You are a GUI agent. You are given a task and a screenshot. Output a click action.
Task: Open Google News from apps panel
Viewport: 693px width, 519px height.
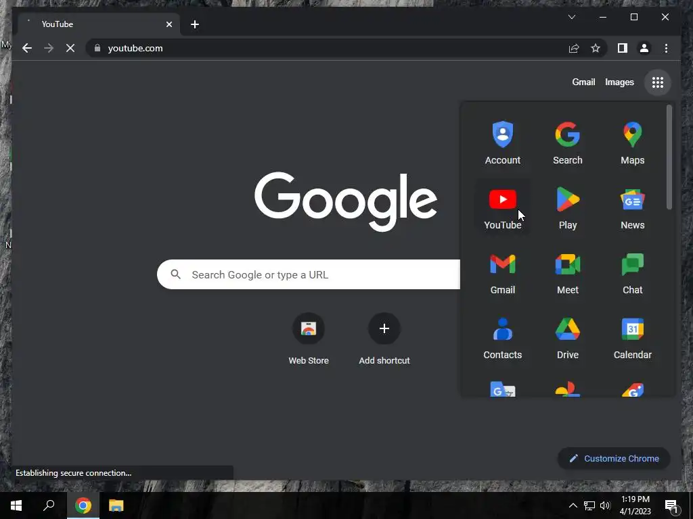pos(633,208)
